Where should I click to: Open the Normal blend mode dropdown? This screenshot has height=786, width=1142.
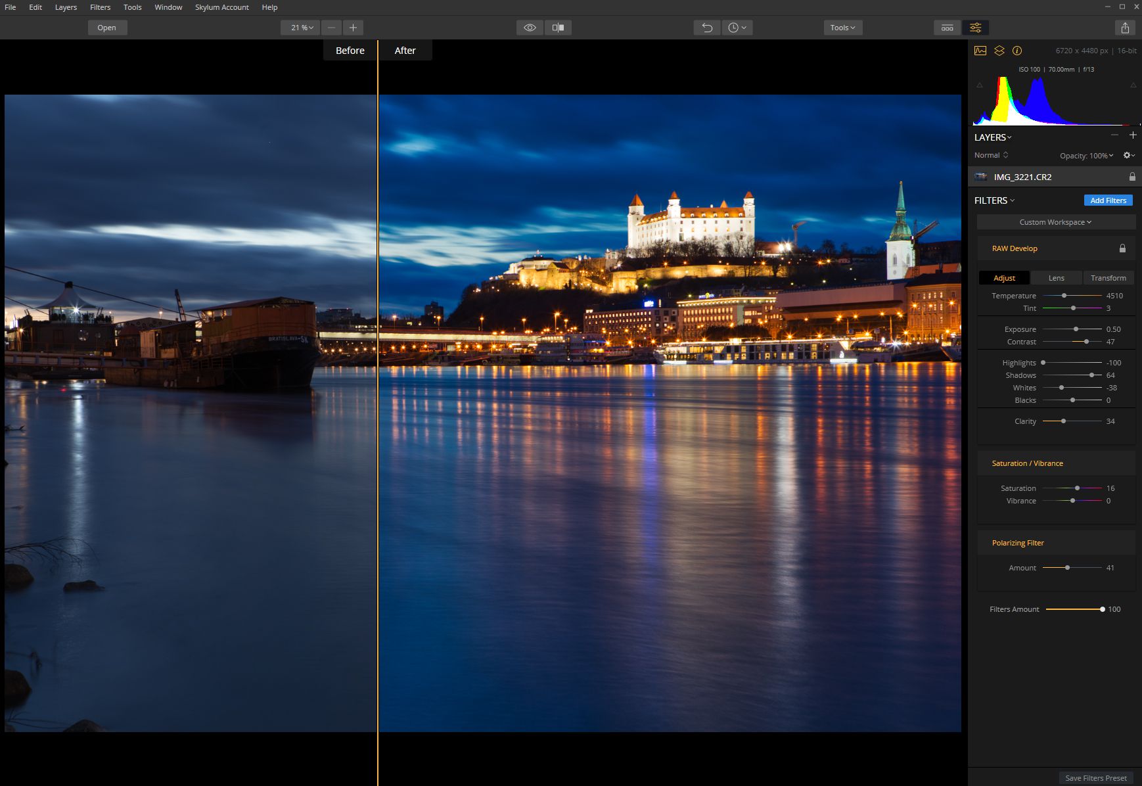[991, 155]
